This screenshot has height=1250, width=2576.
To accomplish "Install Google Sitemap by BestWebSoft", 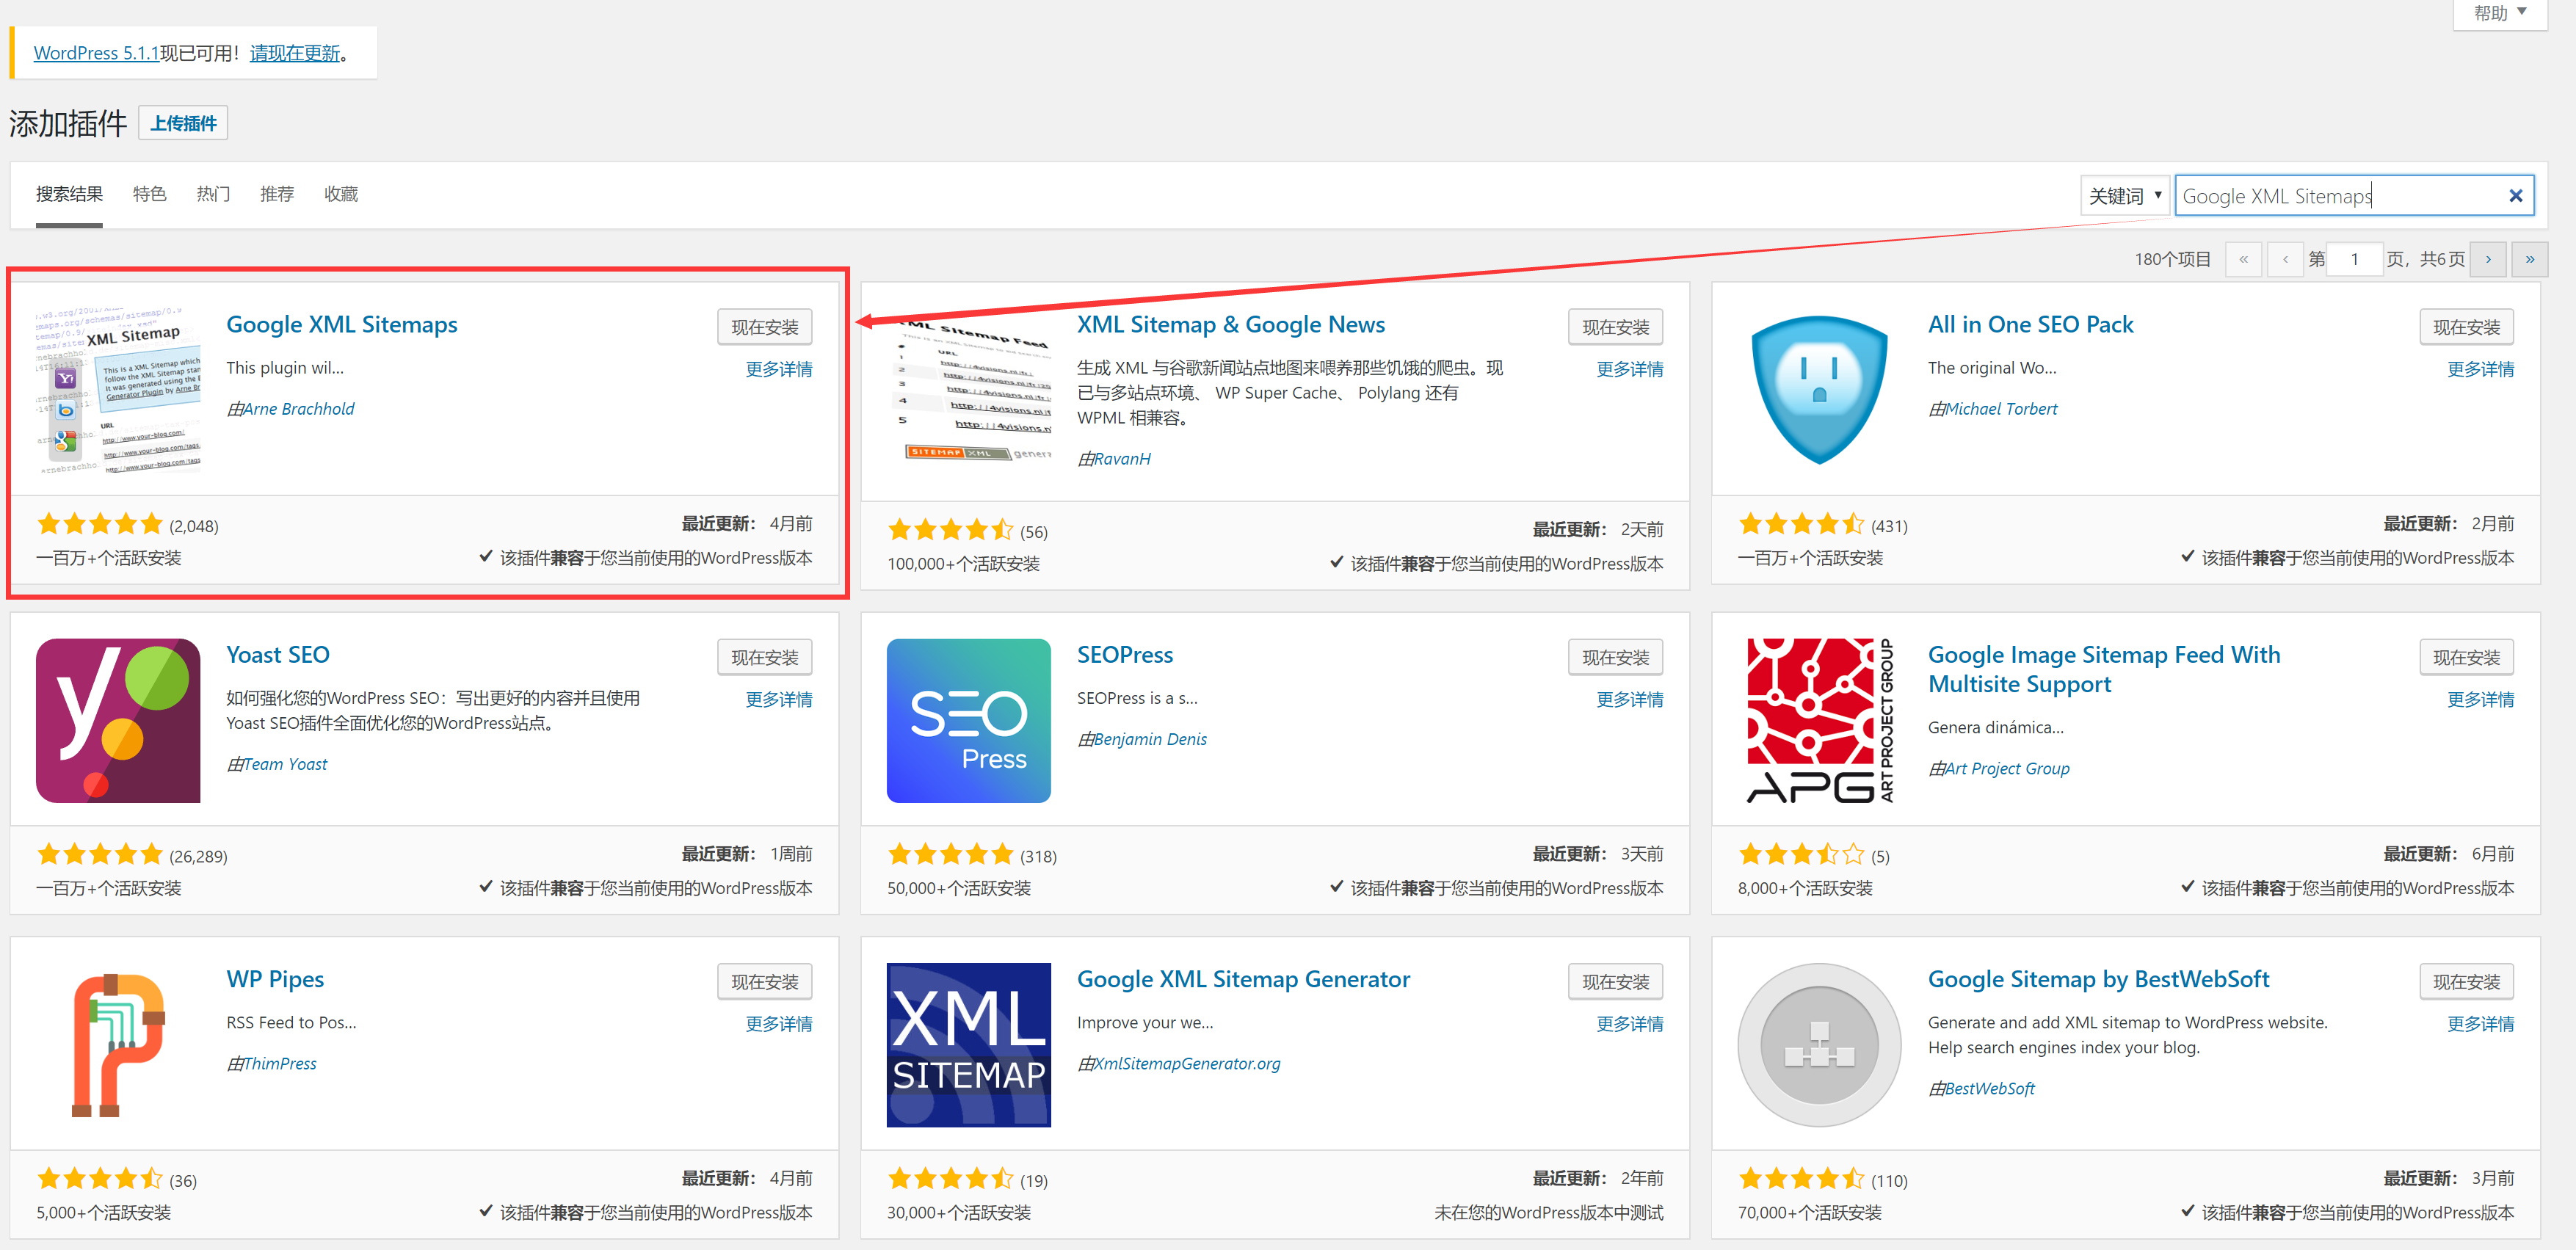I will (2466, 982).
